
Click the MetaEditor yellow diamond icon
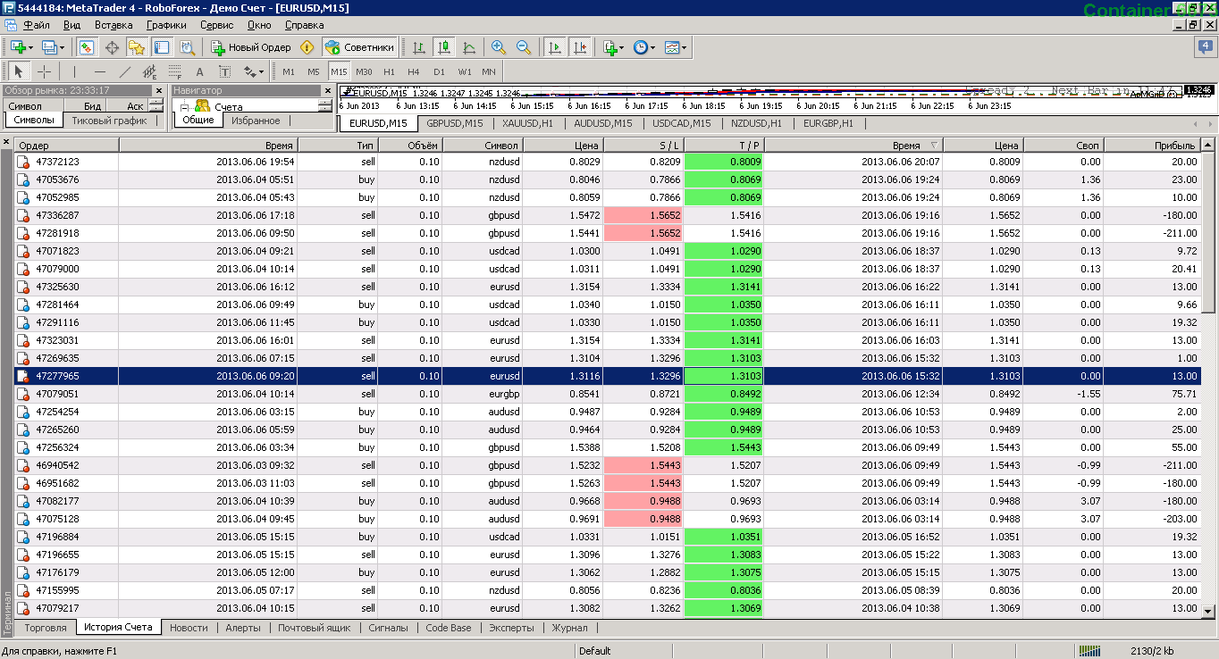[307, 47]
